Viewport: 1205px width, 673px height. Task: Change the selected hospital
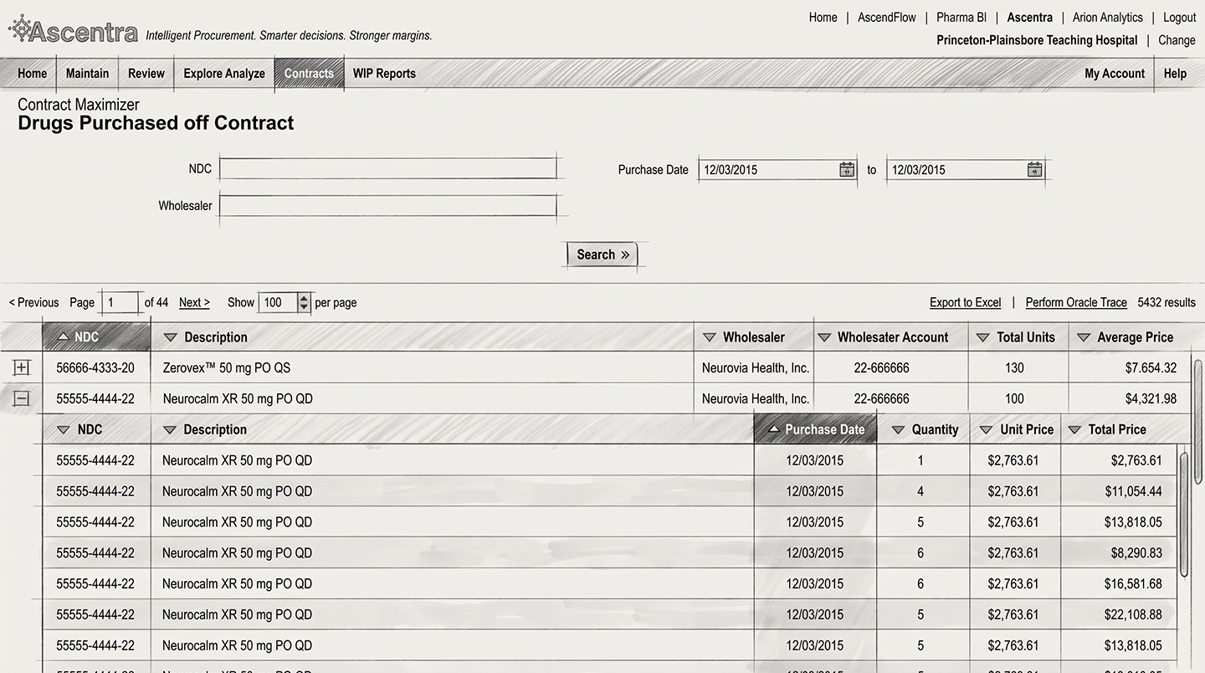pyautogui.click(x=1177, y=40)
